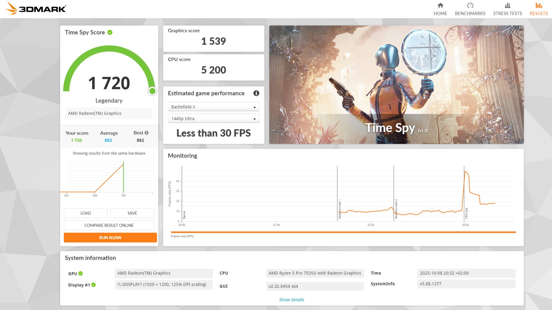Click the info icon beside Best score
Viewport: 552px width, 310px height.
tap(147, 133)
